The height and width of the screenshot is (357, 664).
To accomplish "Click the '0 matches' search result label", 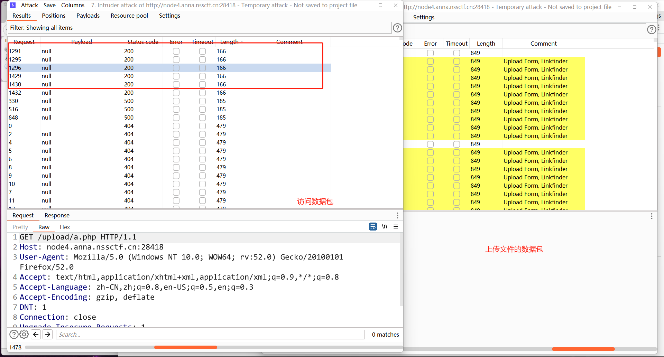I will pos(385,335).
